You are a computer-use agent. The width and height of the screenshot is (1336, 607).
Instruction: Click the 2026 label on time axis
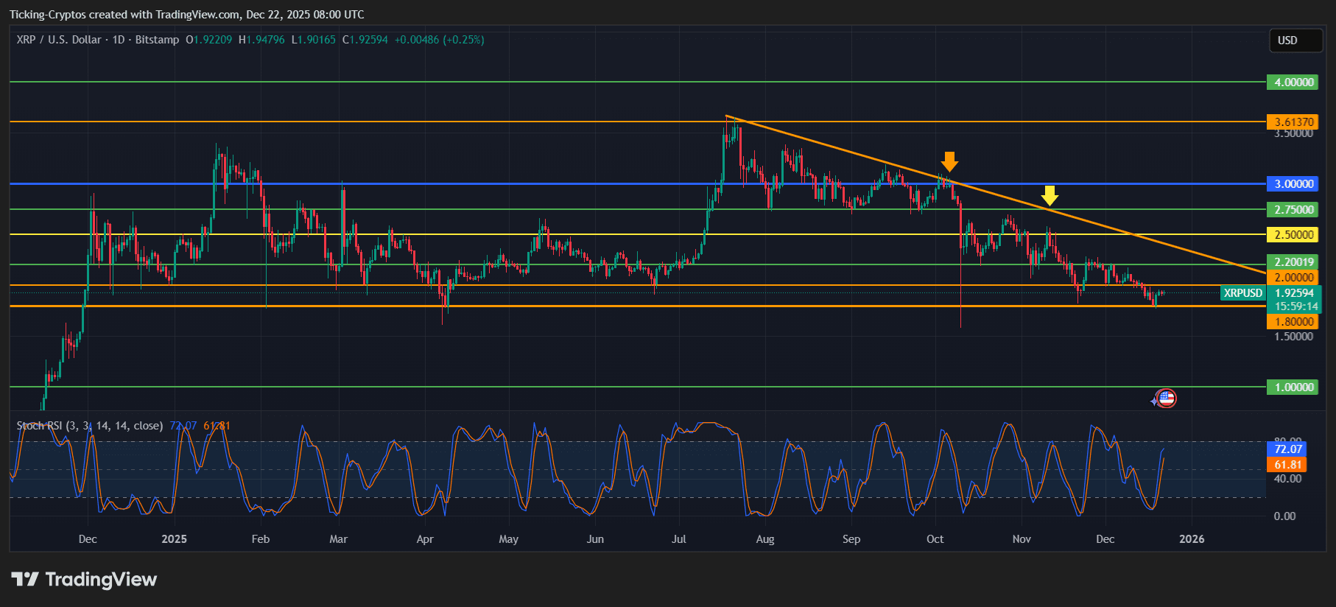pos(1191,539)
